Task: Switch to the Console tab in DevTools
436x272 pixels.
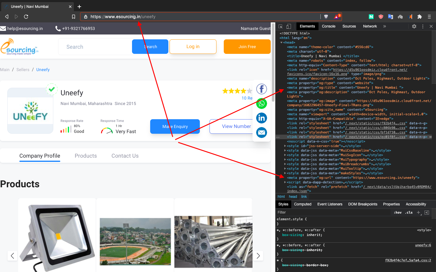Action: [329, 26]
